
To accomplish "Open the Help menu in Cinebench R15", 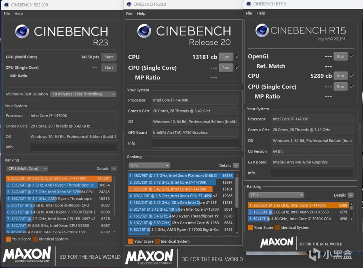I will pyautogui.click(x=261, y=13).
